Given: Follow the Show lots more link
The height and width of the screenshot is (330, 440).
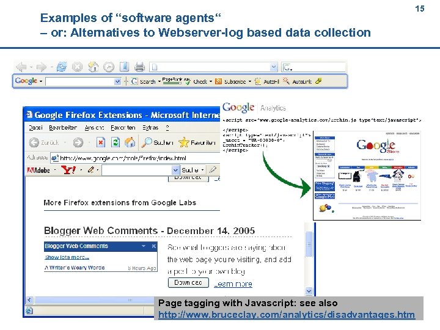Looking at the screenshot, I should click(x=67, y=257).
